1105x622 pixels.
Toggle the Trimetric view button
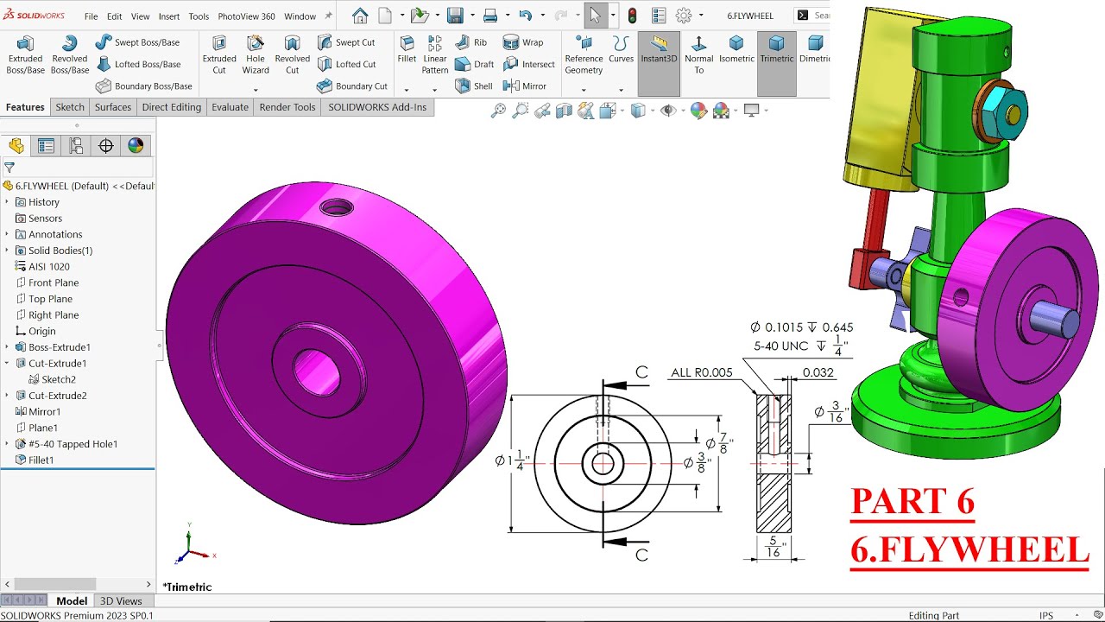click(777, 64)
